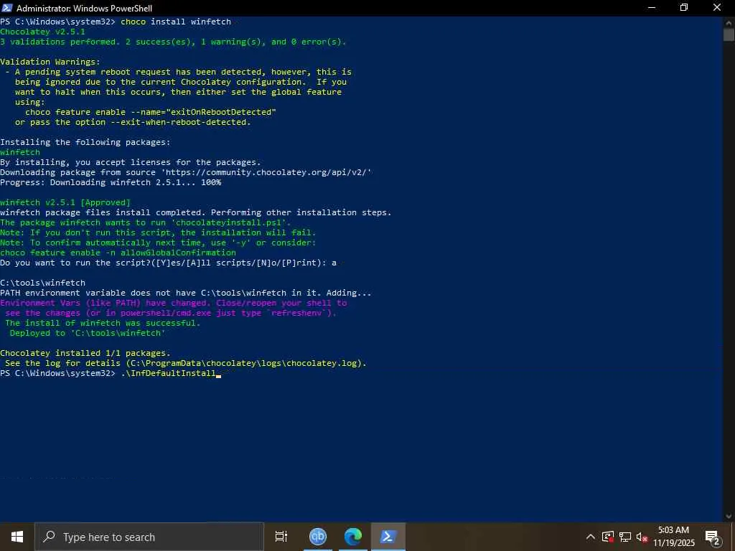Click the scrollbar down arrow
This screenshot has height=551, width=735.
729,517
